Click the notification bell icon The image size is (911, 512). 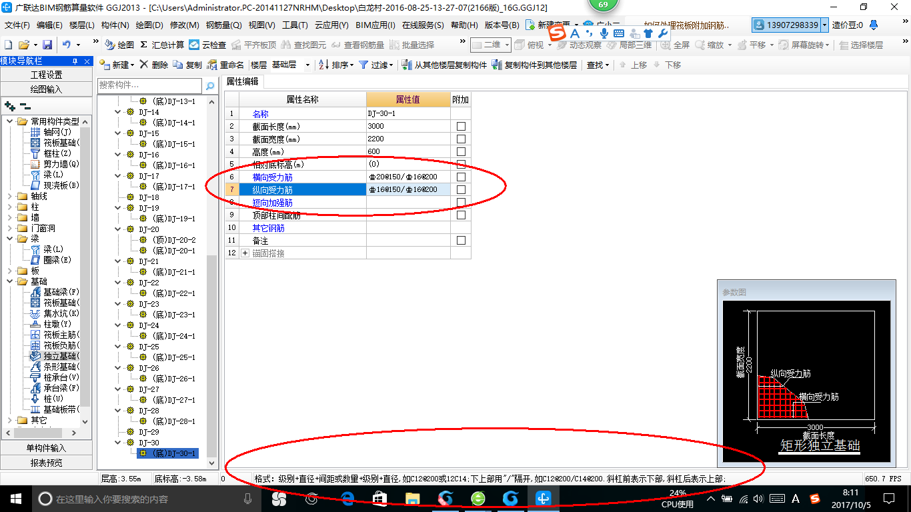(874, 25)
